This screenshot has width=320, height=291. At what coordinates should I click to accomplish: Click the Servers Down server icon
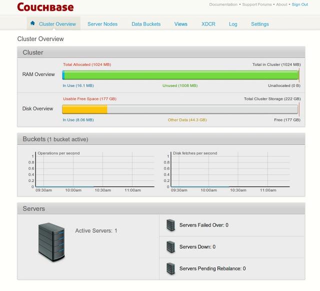[170, 246]
